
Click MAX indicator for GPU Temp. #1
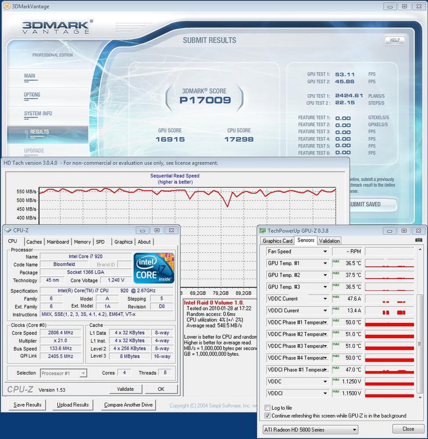point(336,261)
